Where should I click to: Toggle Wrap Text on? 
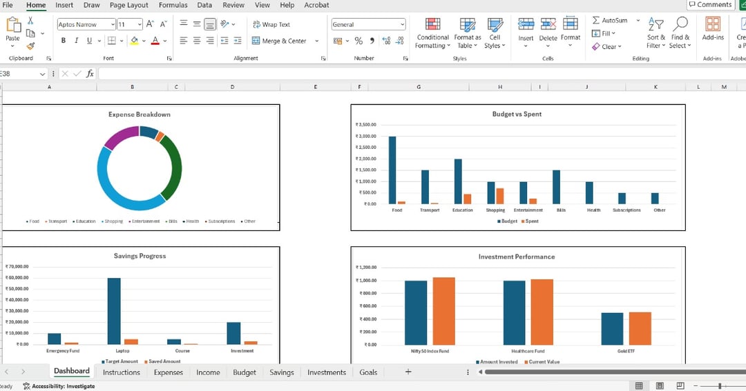click(271, 24)
